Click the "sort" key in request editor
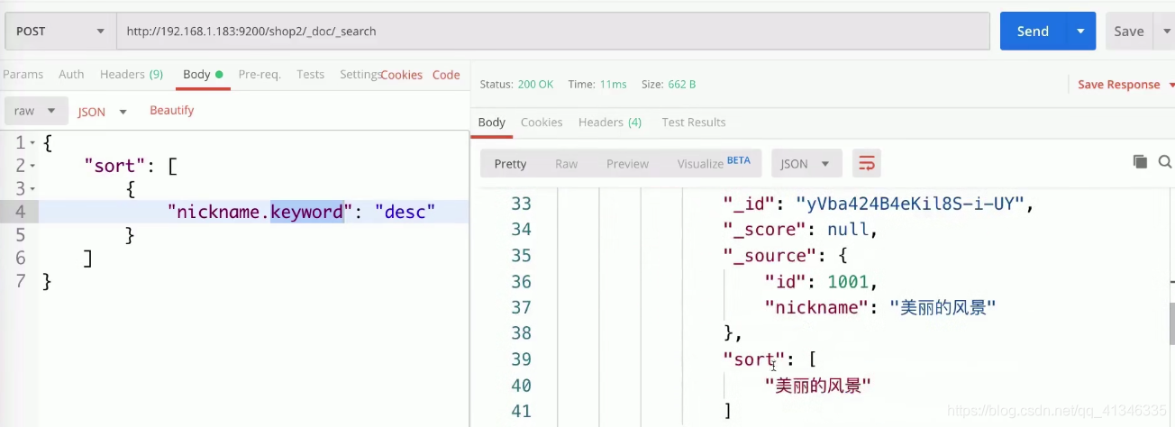The image size is (1175, 427). 115,166
